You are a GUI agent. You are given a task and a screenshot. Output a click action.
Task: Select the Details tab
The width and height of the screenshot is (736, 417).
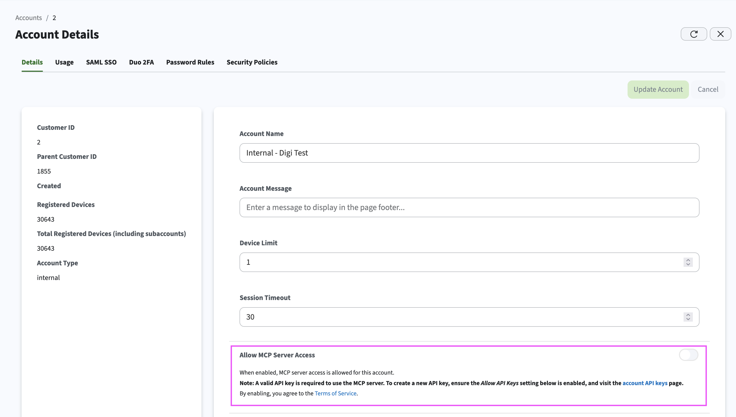coord(32,62)
